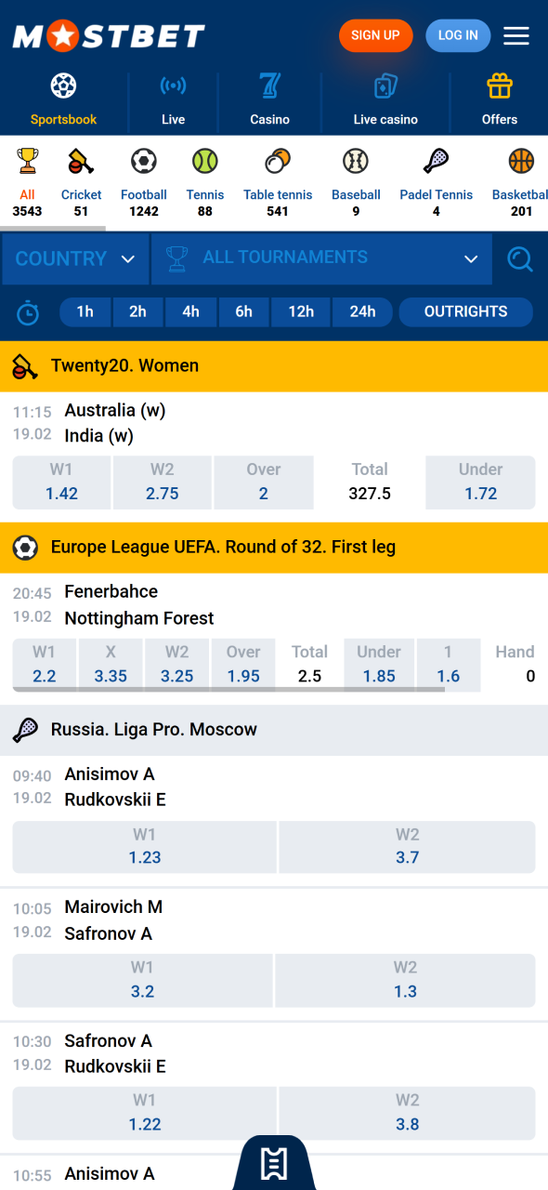Viewport: 548px width, 1190px height.
Task: Open the search magnifier icon
Action: (x=519, y=259)
